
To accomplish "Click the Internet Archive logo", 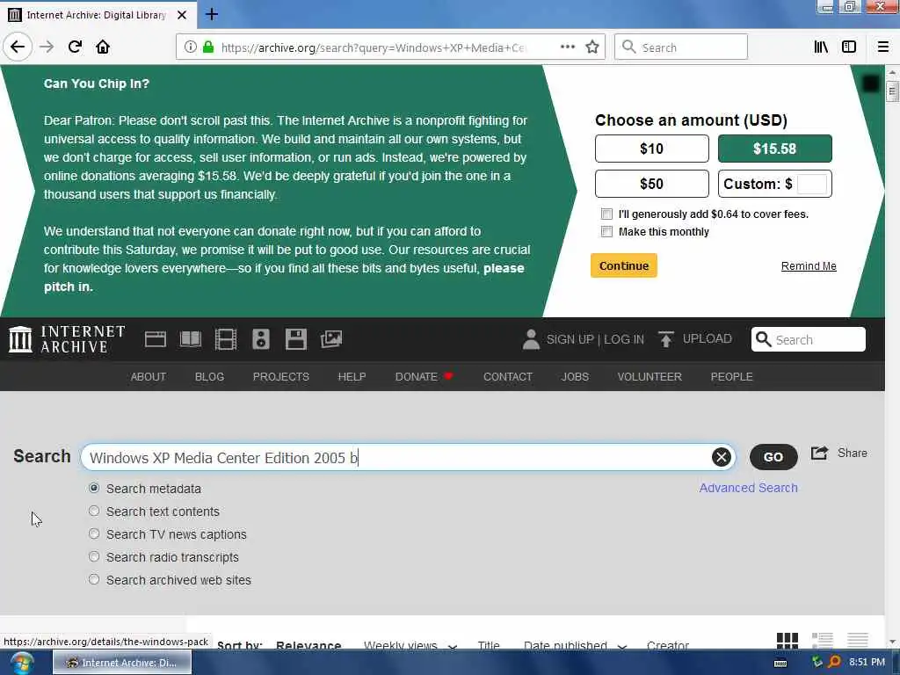I will (x=67, y=339).
